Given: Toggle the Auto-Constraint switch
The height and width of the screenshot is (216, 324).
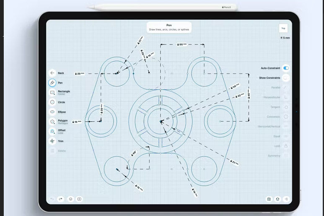Looking at the screenshot, I should [286, 68].
